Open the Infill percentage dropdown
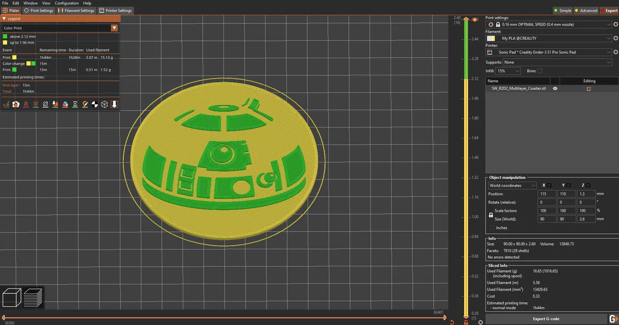Image resolution: width=619 pixels, height=325 pixels. 508,71
